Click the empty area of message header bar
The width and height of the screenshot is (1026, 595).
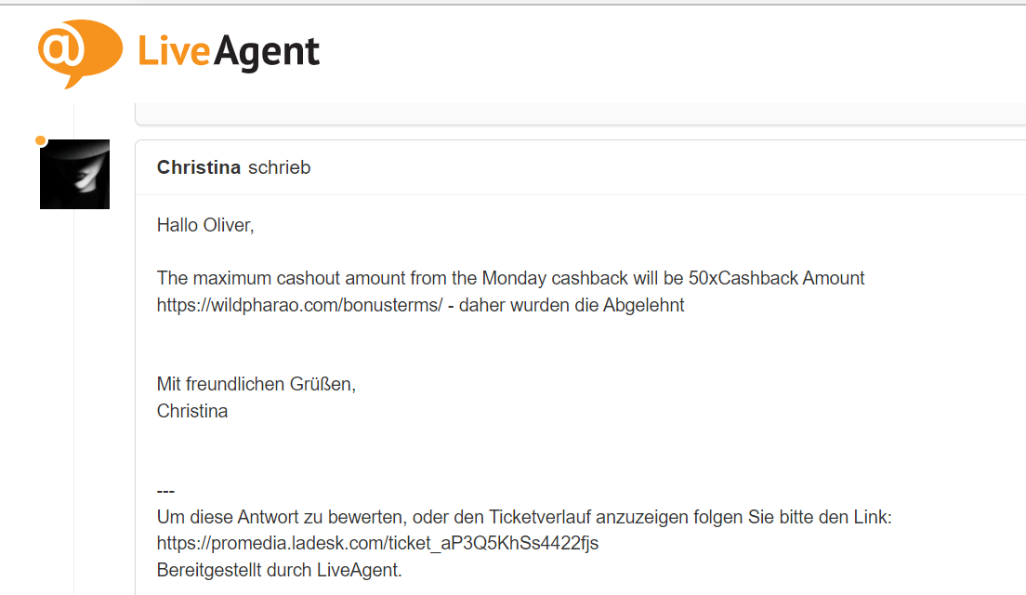tap(651, 167)
